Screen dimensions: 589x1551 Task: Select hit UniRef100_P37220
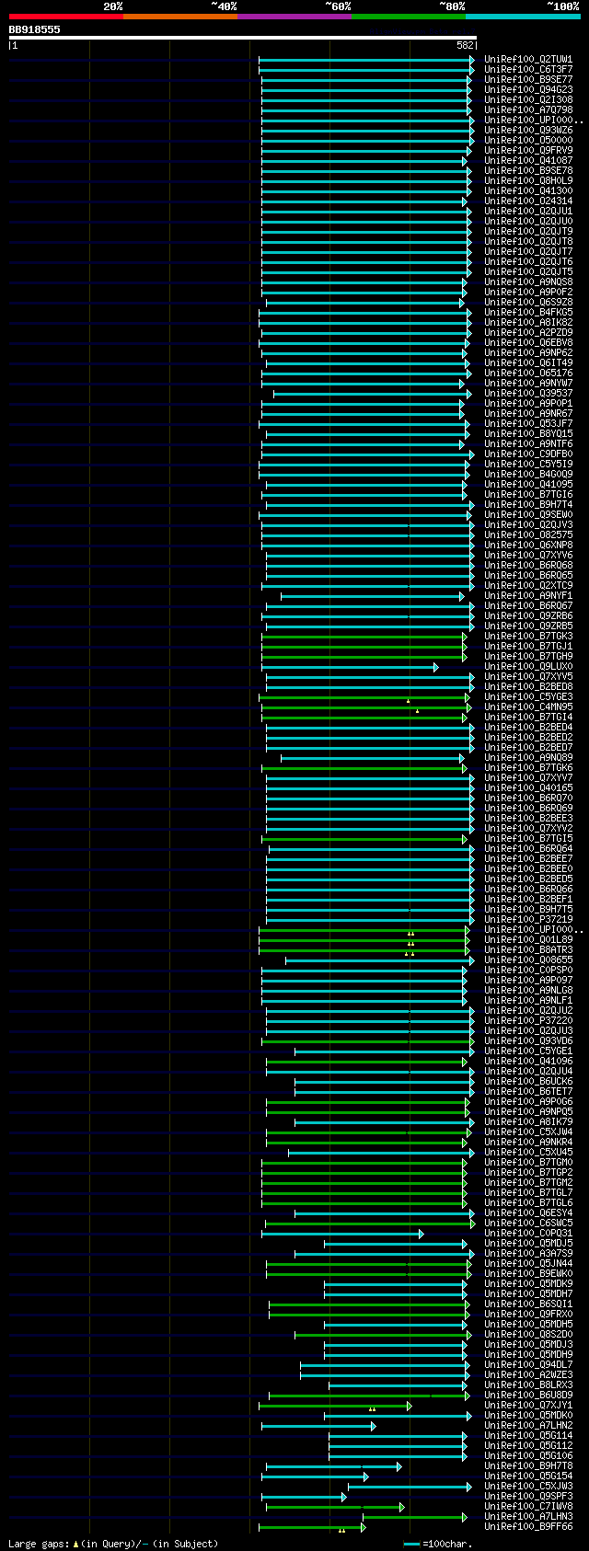click(x=528, y=1020)
